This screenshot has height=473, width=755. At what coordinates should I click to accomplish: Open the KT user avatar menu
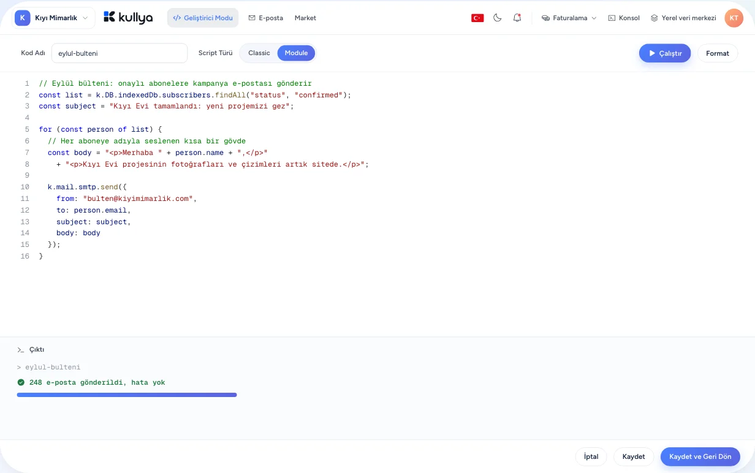point(734,18)
